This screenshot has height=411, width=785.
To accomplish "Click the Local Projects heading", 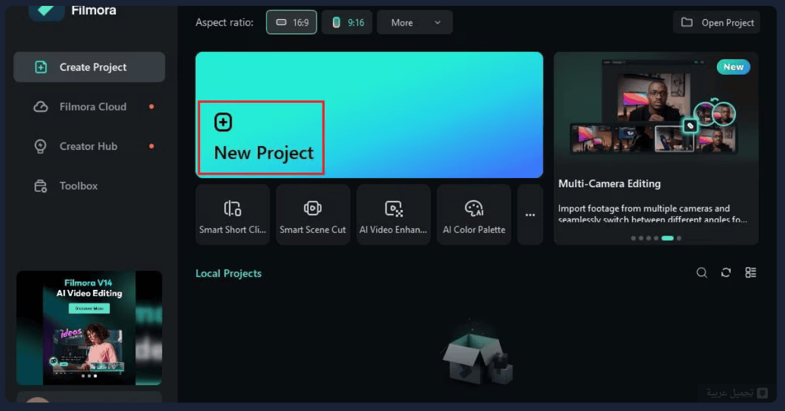I will tap(228, 274).
